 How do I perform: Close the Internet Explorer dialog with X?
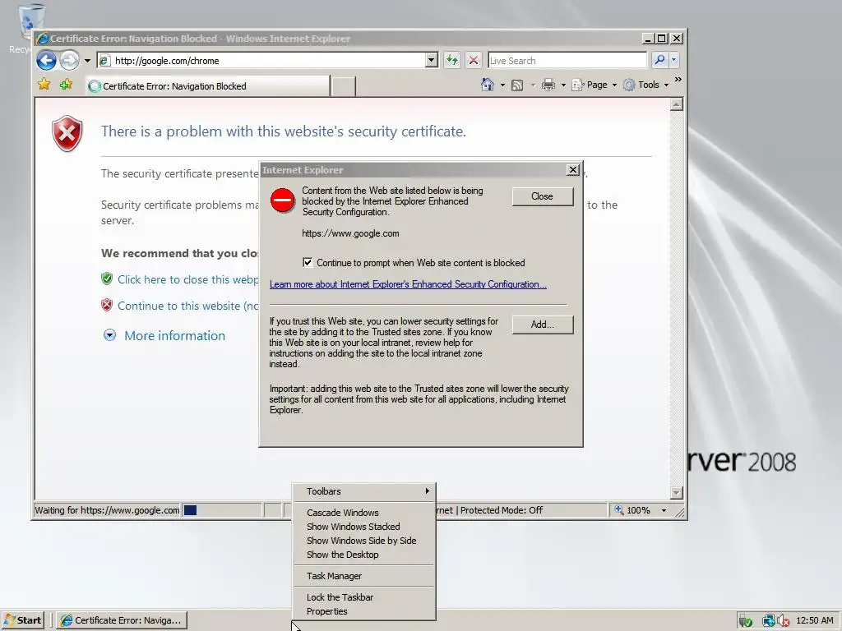pos(573,169)
